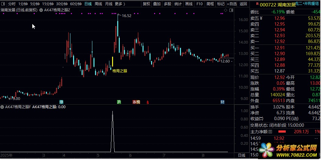Click the diamond icon atop chart

pyautogui.click(x=225, y=10)
